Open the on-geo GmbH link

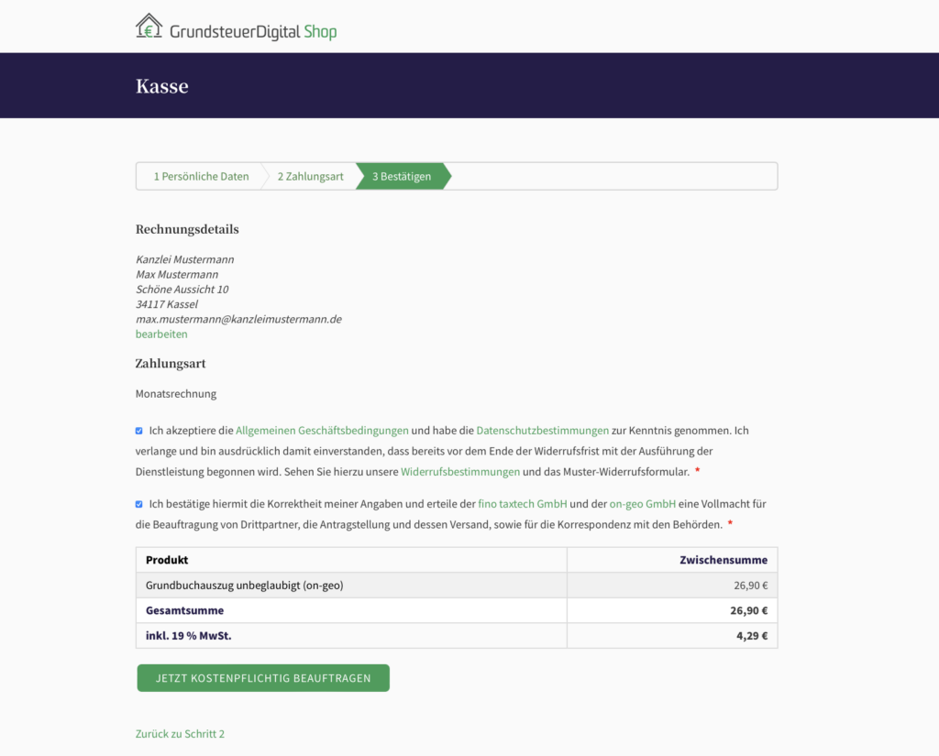click(x=643, y=504)
